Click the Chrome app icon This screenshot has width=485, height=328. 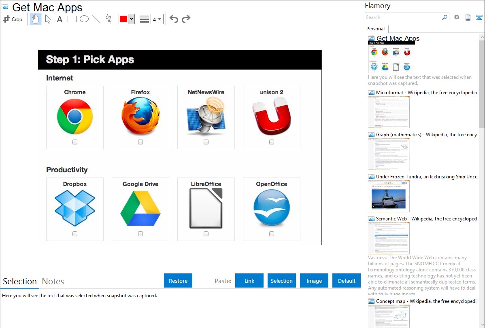[x=75, y=116]
